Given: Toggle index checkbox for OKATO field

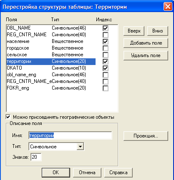Looking at the screenshot, I should pyautogui.click(x=106, y=68).
